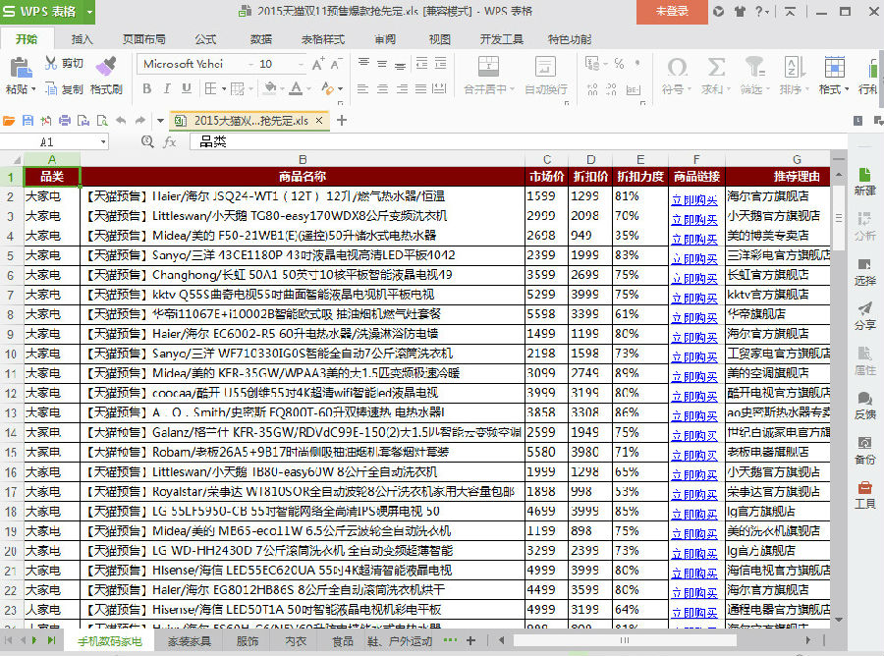The height and width of the screenshot is (656, 884).
Task: Click the Auto Wrap text button
Action: 546,75
